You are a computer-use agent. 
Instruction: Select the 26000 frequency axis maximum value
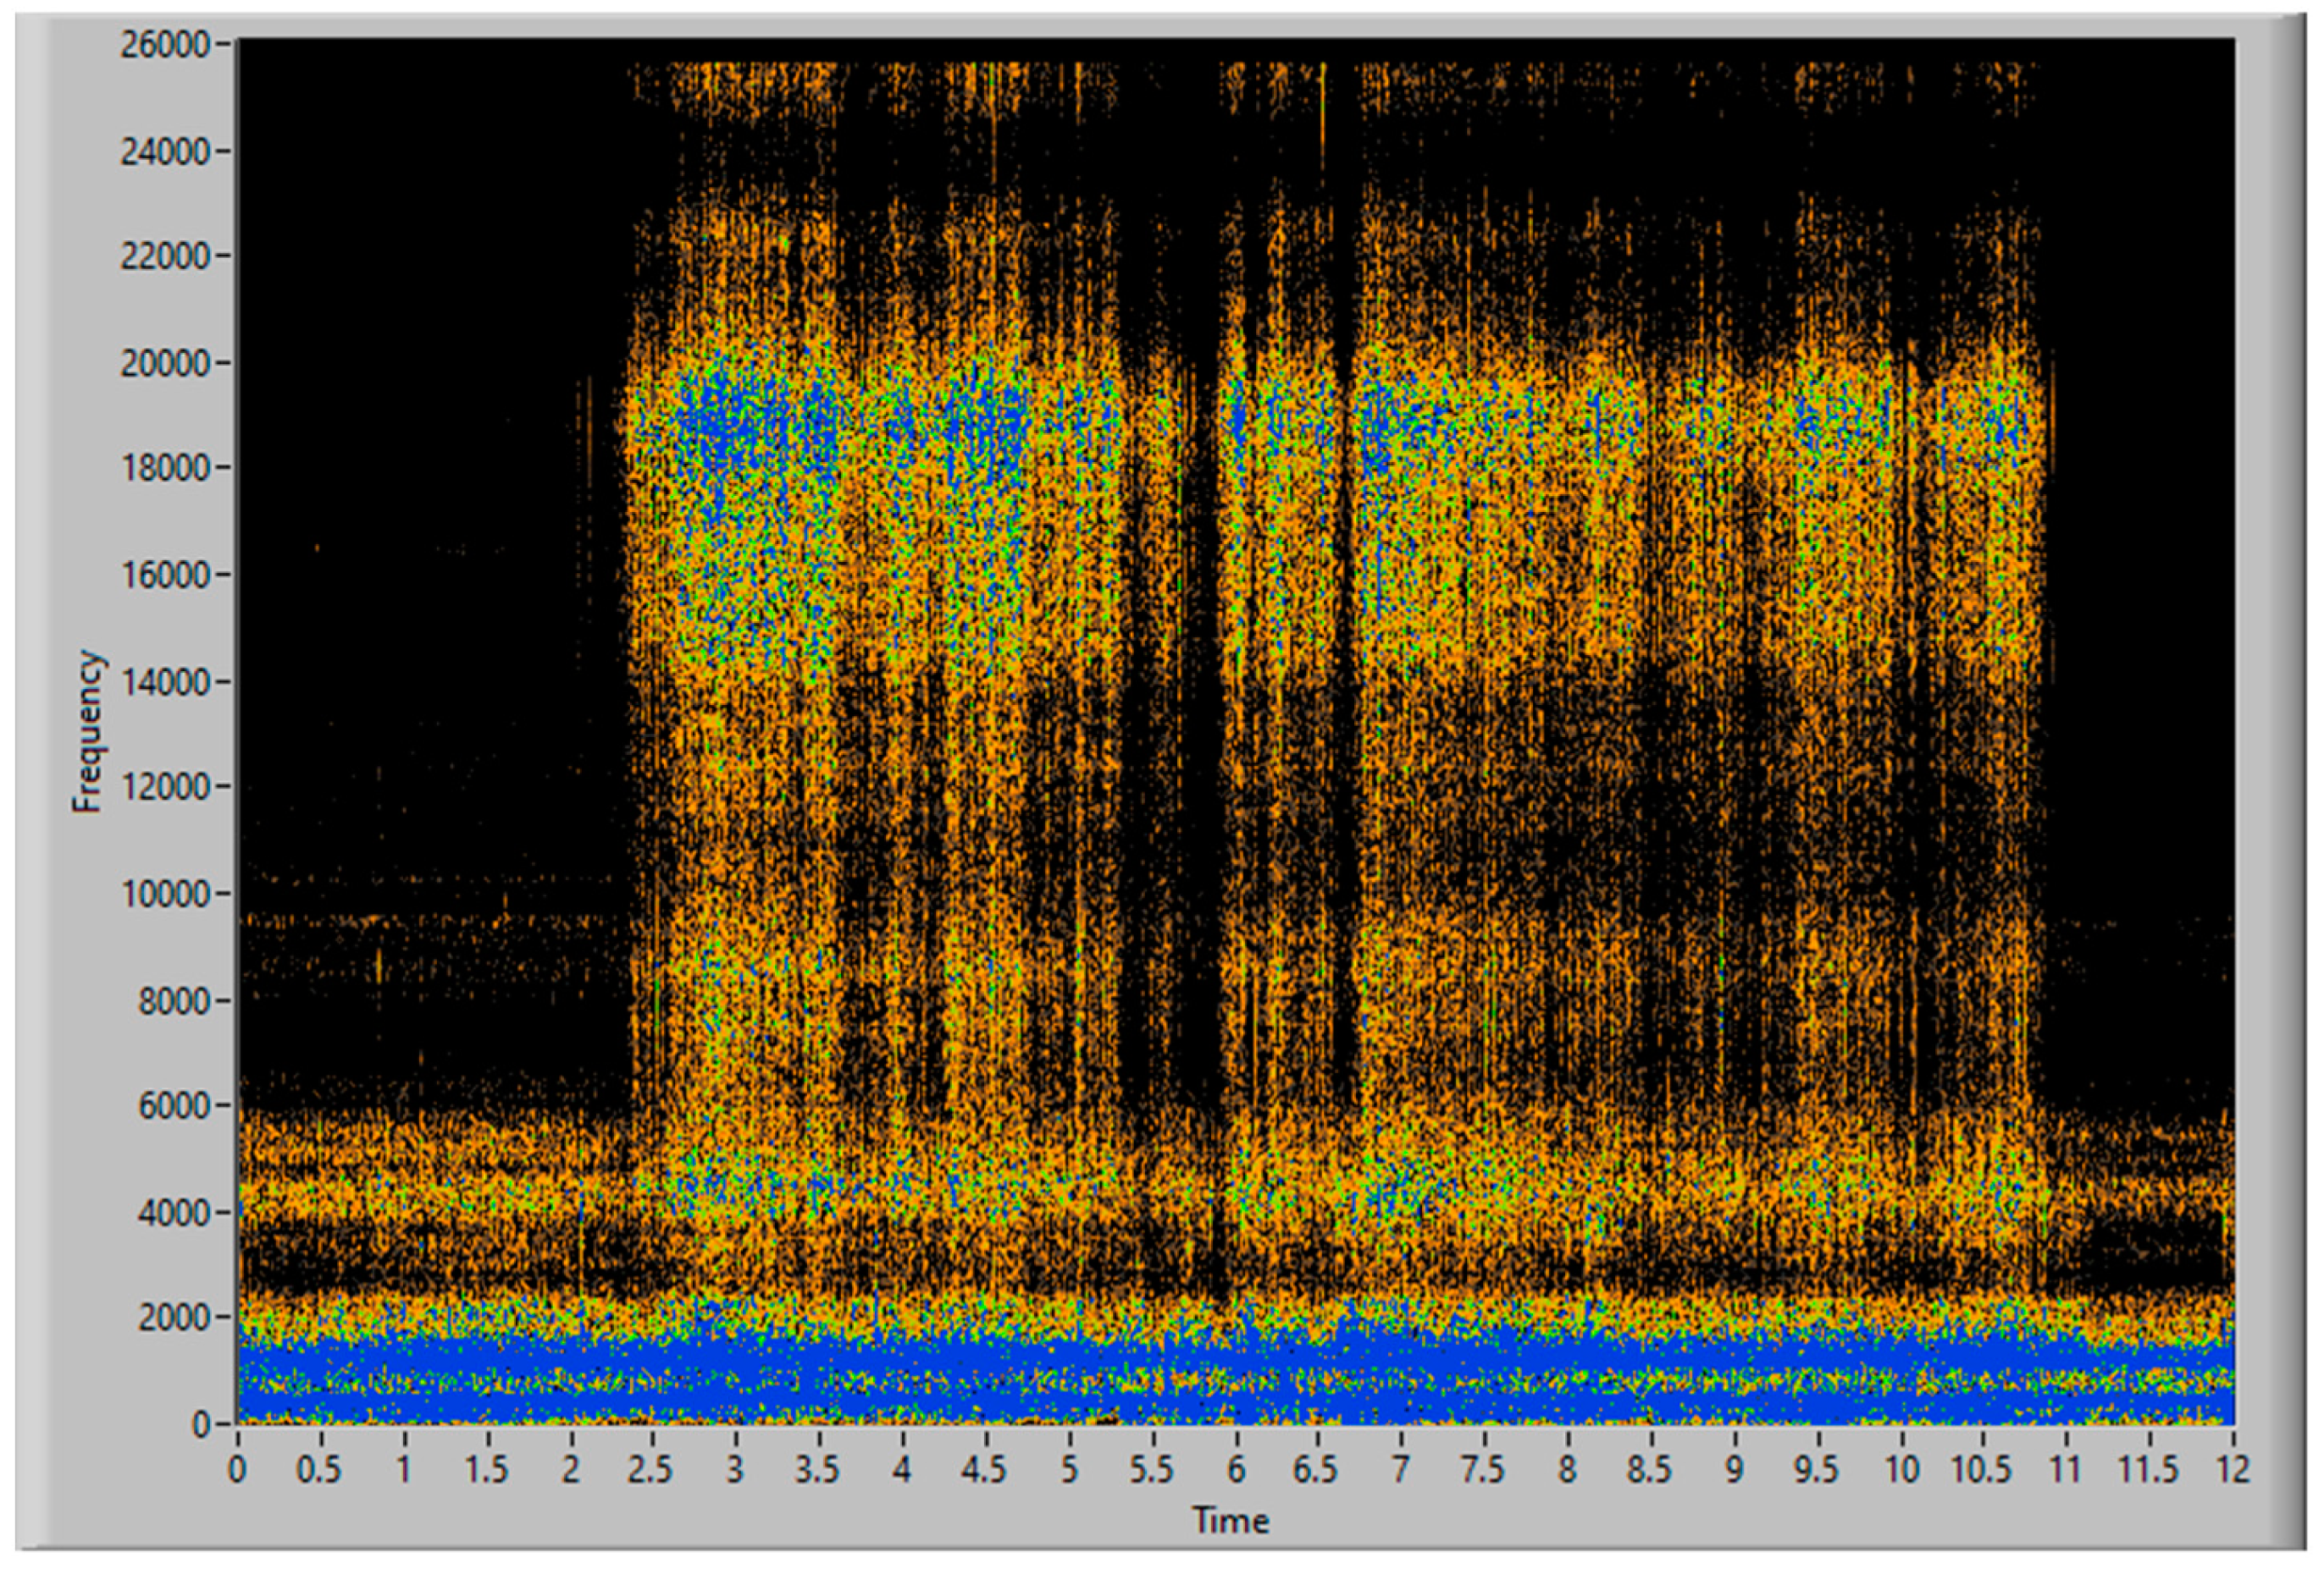[165, 45]
